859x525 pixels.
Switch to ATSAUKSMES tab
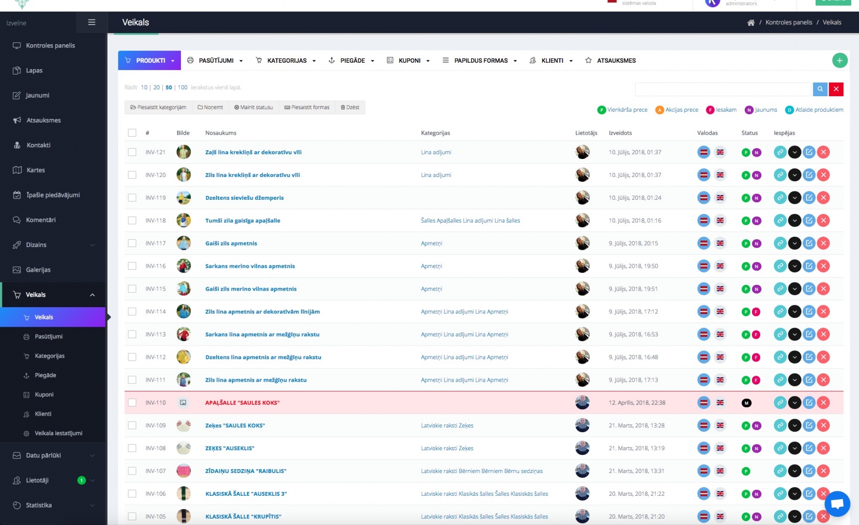(610, 60)
